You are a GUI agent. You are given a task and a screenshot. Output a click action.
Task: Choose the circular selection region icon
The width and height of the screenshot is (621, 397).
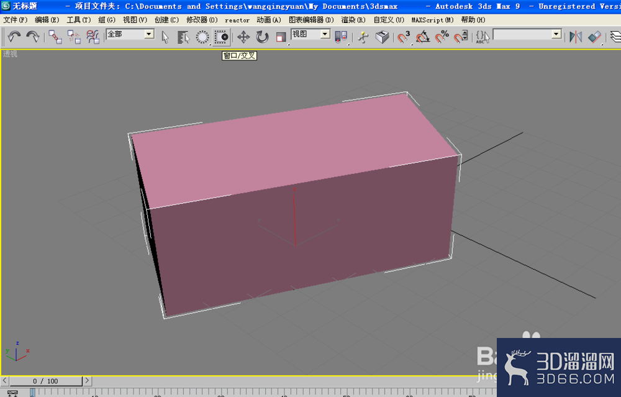point(202,37)
